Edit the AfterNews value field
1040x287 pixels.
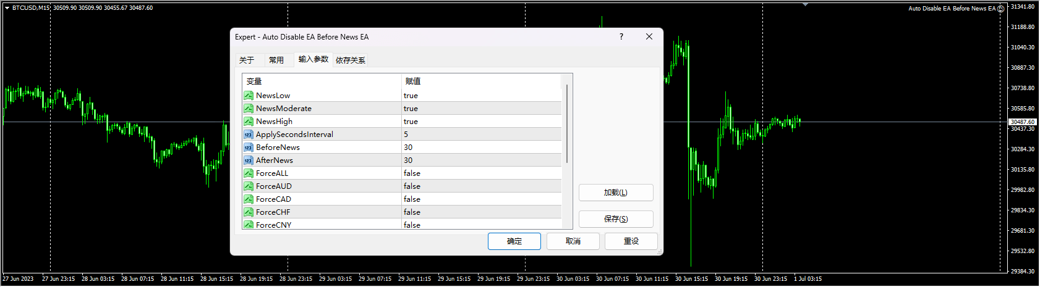point(481,160)
